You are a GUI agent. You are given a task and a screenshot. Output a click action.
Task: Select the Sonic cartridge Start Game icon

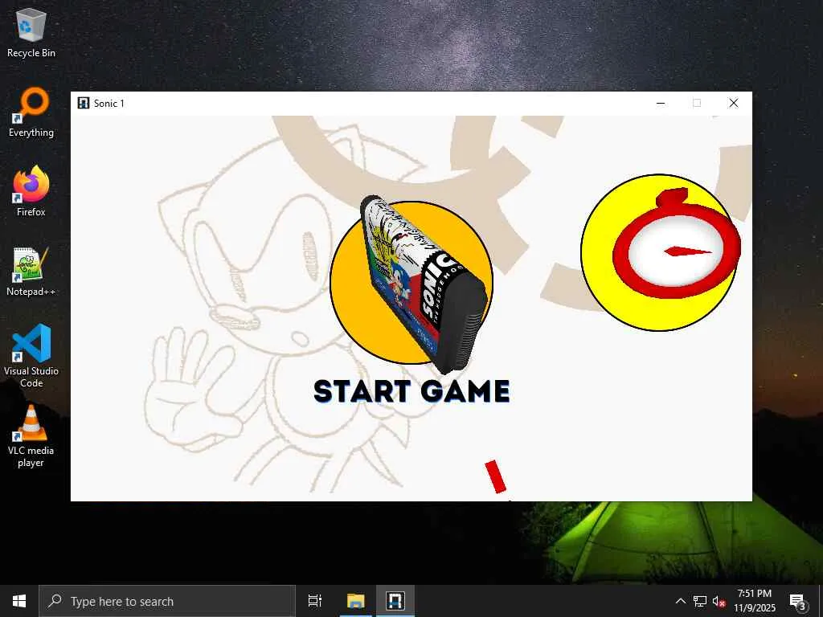(411, 284)
